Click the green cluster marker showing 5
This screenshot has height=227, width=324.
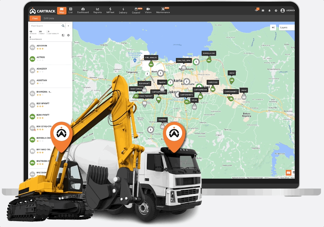[196, 62]
